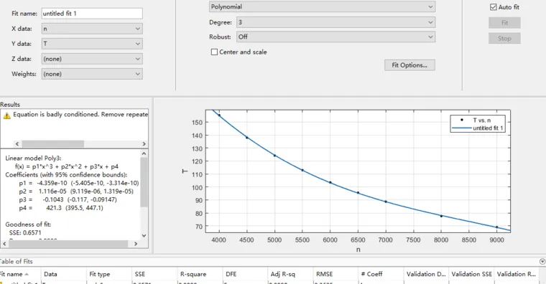The height and width of the screenshot is (284, 546).
Task: Click the p4 = 421.3 coefficient line
Action: coord(61,208)
